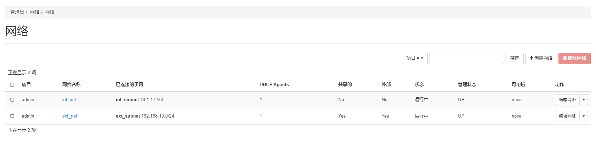The height and width of the screenshot is (143, 596).
Task: Open the ext_net network link
Action: point(70,116)
